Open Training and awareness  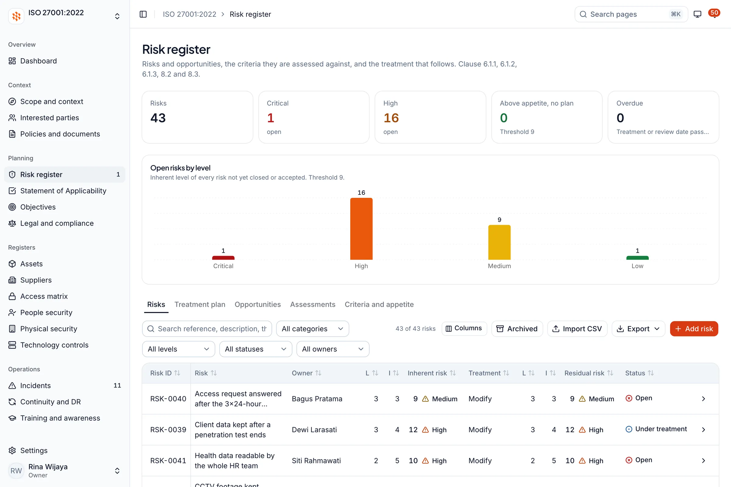tap(65, 418)
